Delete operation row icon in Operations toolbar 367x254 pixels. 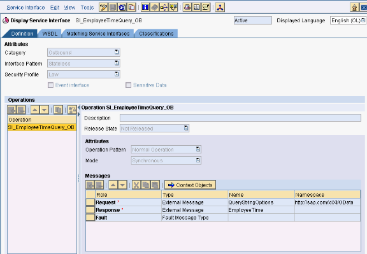[21, 109]
